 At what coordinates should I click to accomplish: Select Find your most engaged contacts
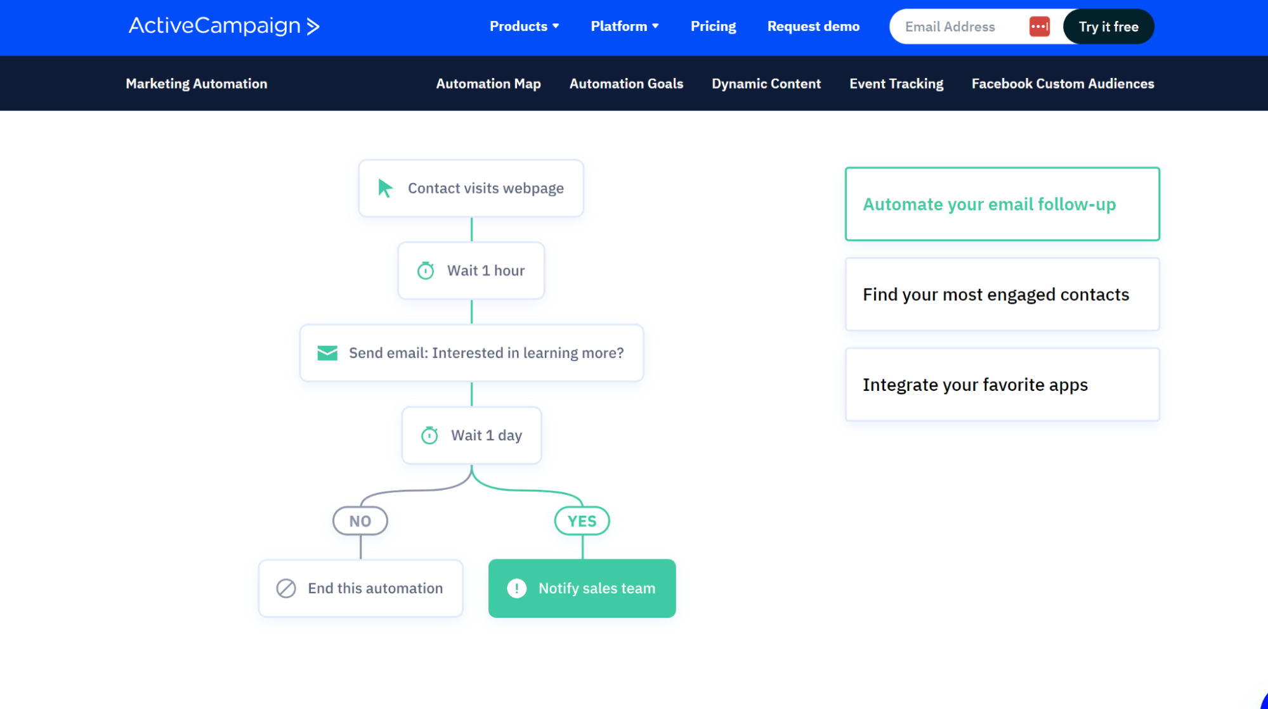tap(1002, 295)
